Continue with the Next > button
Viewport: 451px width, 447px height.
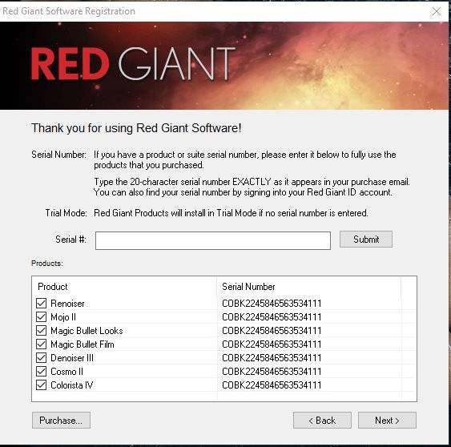[x=387, y=421]
